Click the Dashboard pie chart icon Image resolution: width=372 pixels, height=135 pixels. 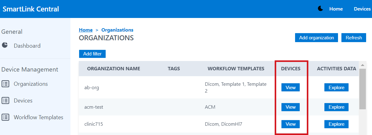5,45
